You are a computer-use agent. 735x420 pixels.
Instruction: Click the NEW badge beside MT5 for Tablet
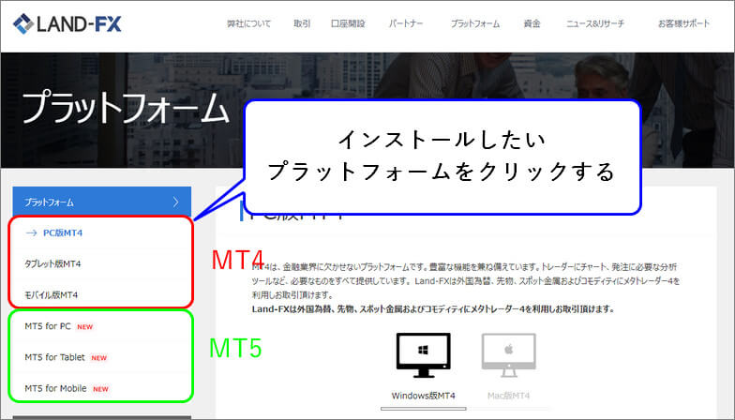pyautogui.click(x=99, y=358)
